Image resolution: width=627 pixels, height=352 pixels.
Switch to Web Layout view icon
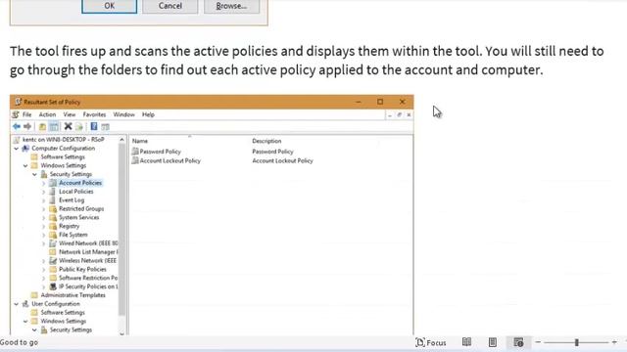click(518, 342)
